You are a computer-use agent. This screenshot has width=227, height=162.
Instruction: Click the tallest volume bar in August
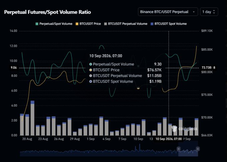point(32,118)
